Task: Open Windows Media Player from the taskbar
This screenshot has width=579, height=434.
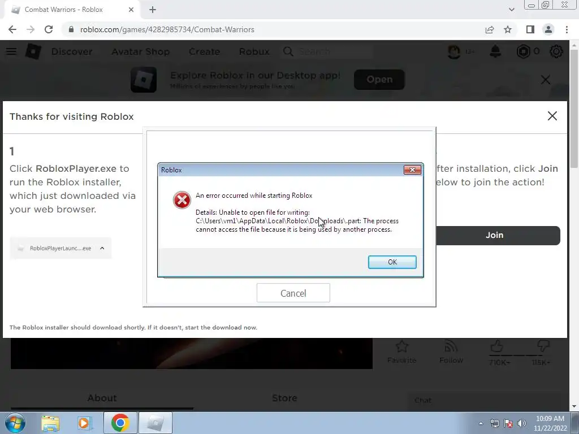Action: [84, 423]
